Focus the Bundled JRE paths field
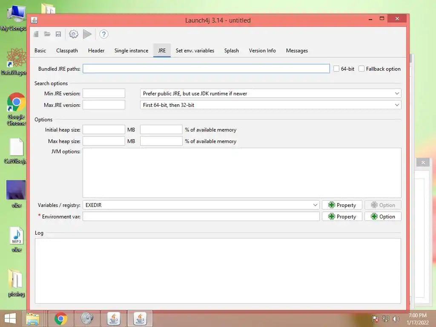Screen dimensions: 436x327 pyautogui.click(x=206, y=69)
